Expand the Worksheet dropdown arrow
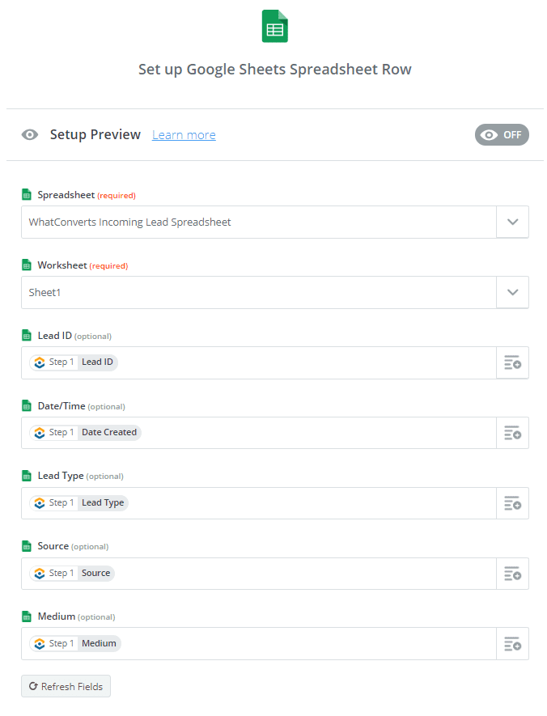Screen dimensions: 547x716 [512, 292]
